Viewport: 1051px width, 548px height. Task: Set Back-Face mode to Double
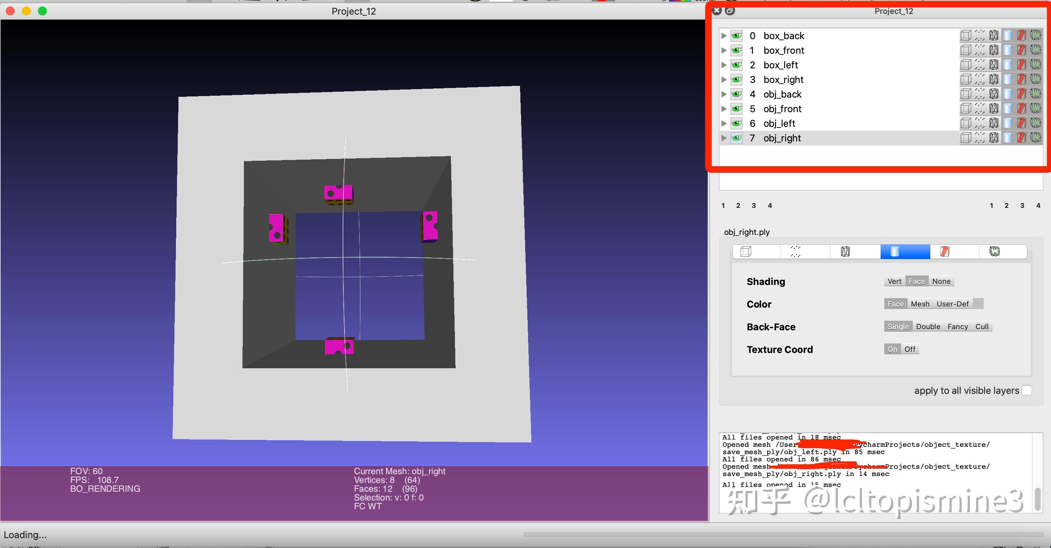coord(928,327)
